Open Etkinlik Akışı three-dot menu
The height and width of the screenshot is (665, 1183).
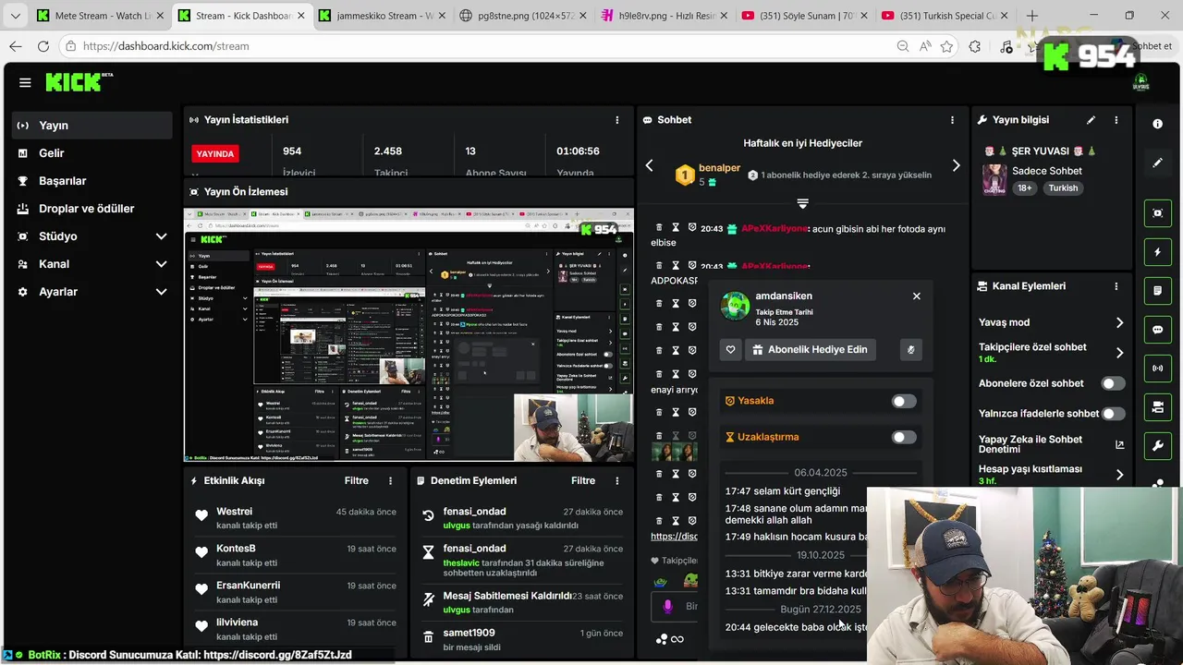[x=390, y=480]
